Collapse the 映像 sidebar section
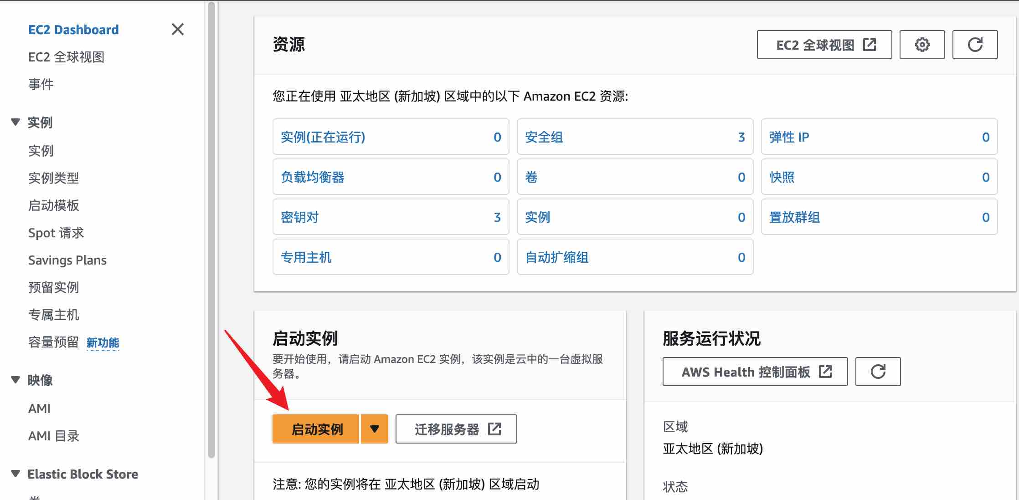 pyautogui.click(x=15, y=380)
